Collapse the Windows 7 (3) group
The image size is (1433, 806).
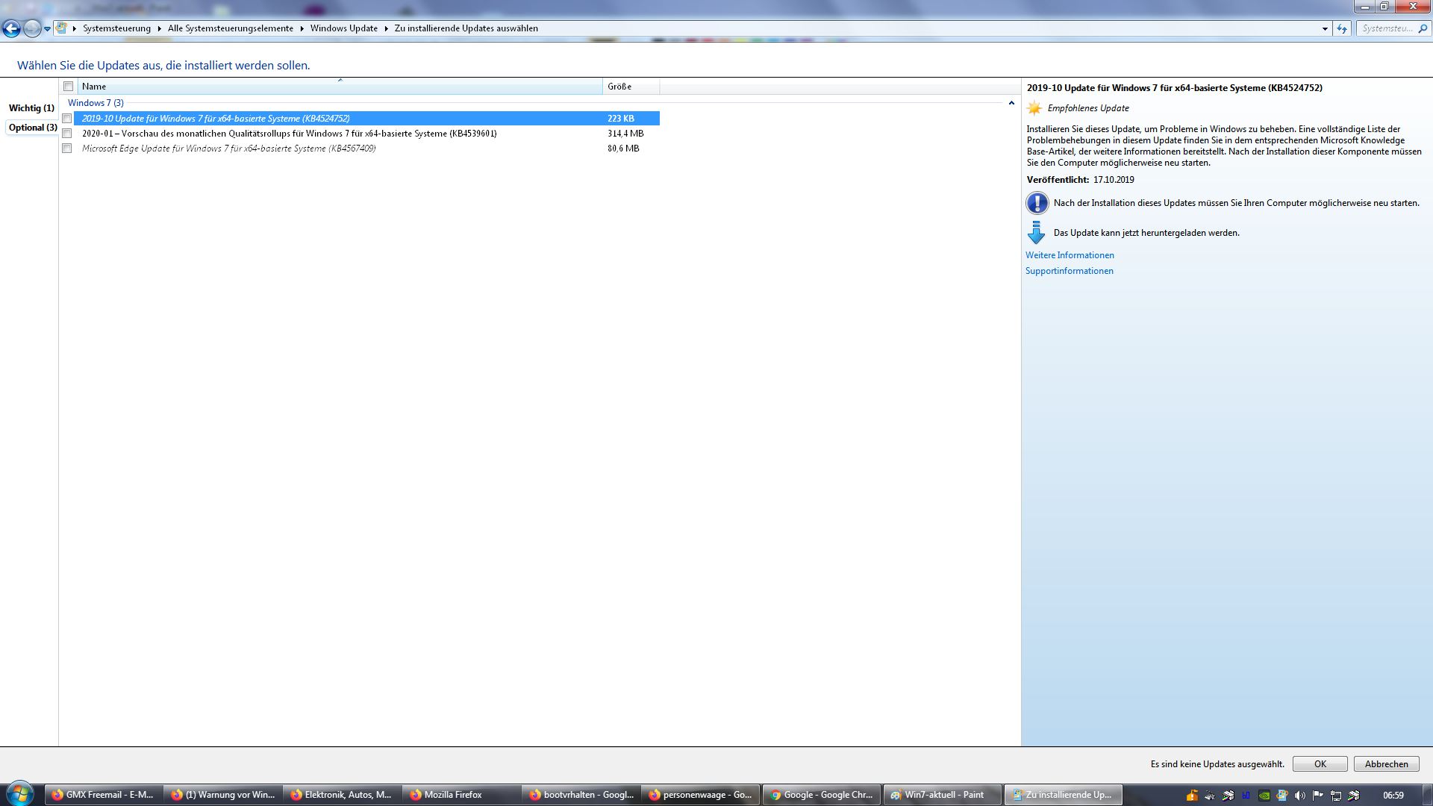tap(1011, 103)
